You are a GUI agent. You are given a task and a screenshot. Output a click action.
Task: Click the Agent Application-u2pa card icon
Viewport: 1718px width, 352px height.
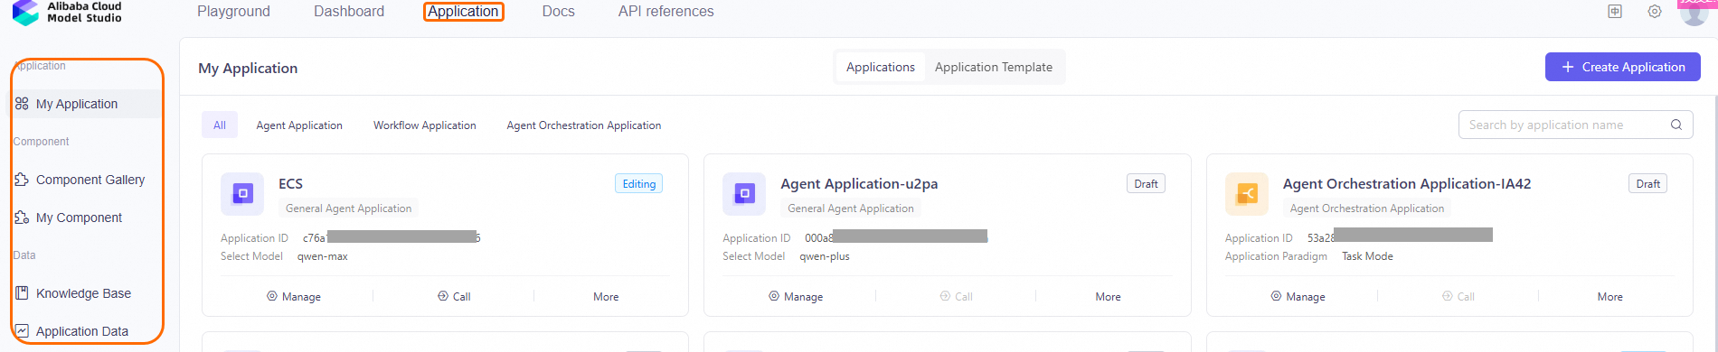744,193
